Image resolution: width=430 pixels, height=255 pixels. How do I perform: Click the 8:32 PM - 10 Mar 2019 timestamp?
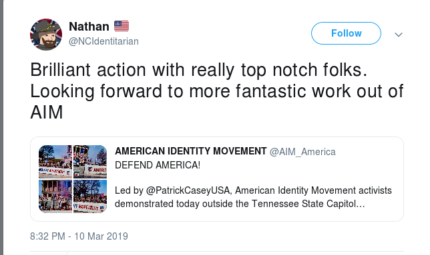79,236
